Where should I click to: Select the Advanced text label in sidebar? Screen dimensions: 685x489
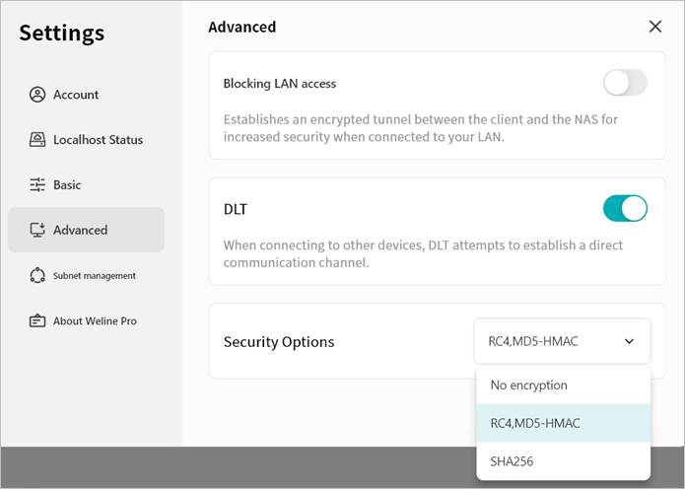pyautogui.click(x=80, y=230)
